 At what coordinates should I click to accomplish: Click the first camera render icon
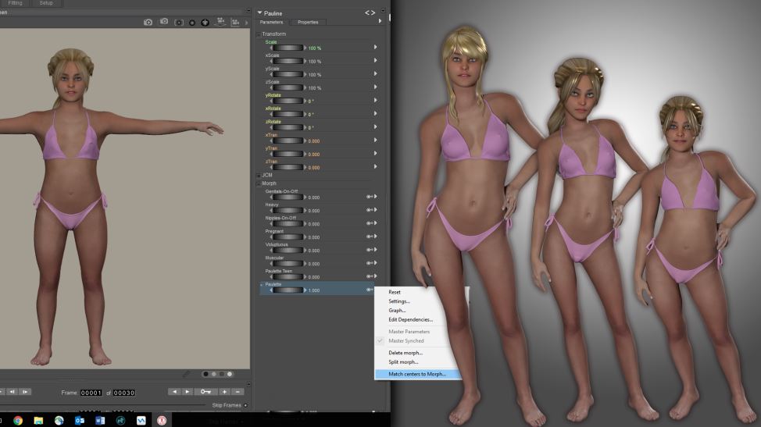148,23
